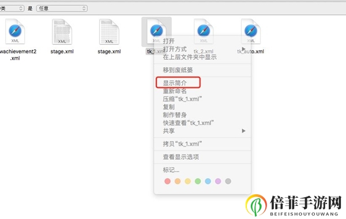Select the tk_auto.xml file icon

251,32
